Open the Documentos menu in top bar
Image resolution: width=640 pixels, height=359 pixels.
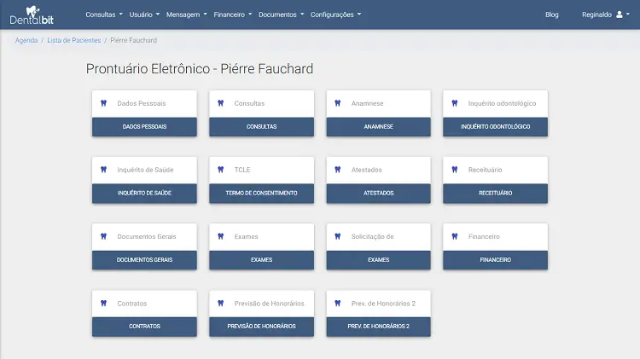click(x=281, y=14)
